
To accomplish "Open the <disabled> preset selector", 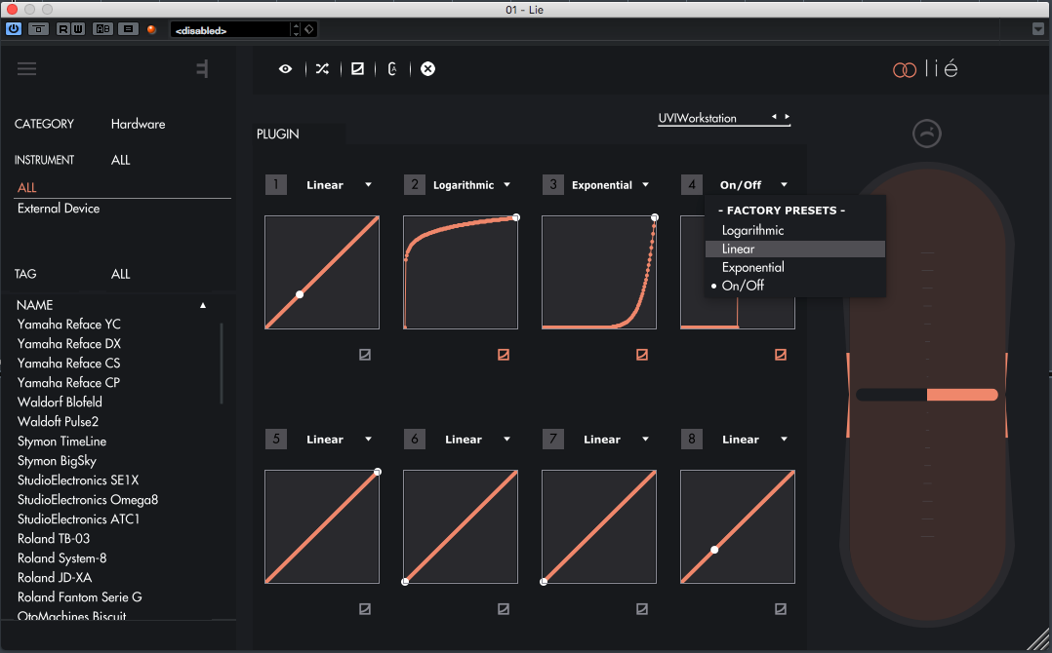I will coord(229,29).
